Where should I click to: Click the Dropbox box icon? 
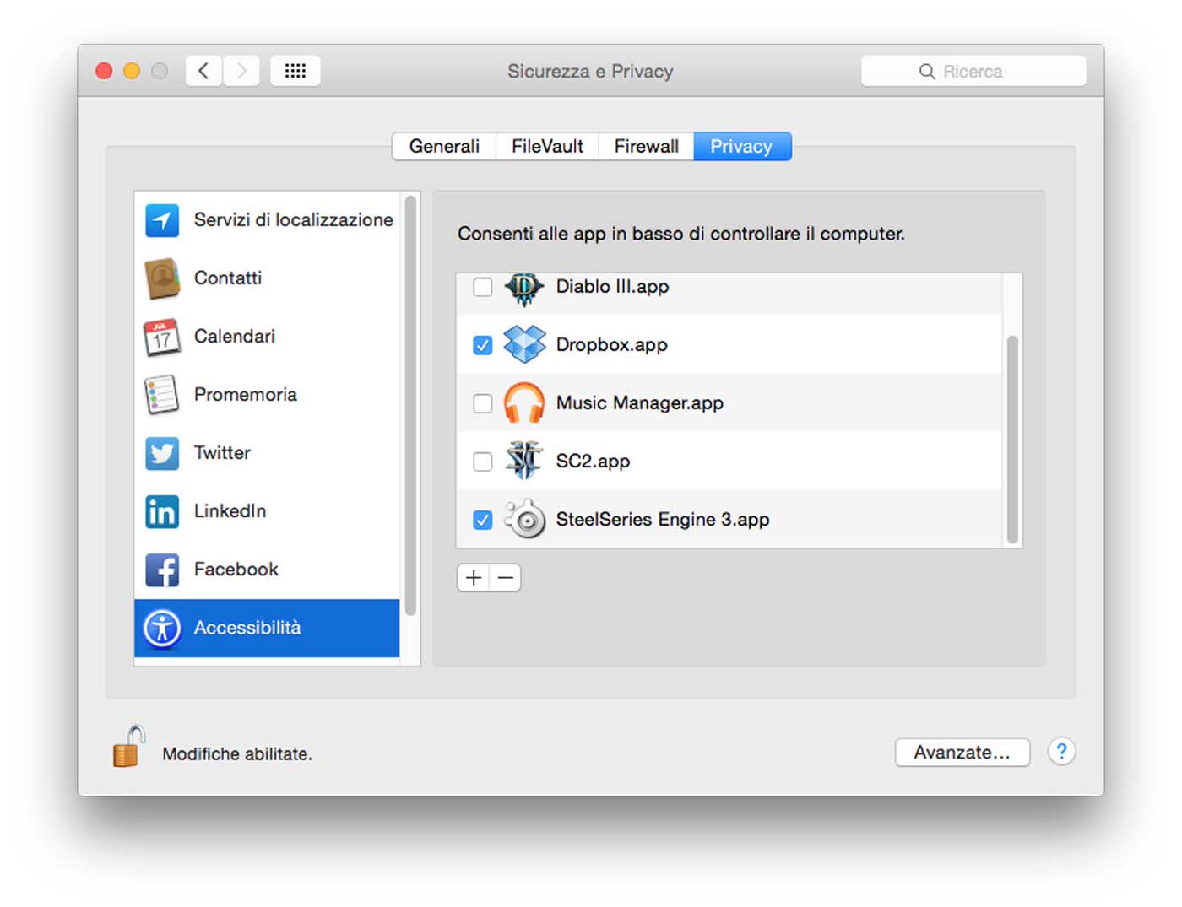(524, 345)
